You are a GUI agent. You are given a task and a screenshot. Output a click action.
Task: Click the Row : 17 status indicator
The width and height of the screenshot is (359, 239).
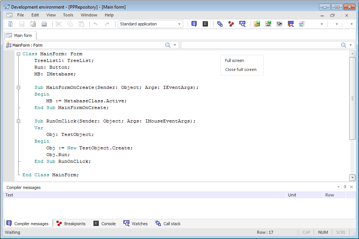coord(265,232)
